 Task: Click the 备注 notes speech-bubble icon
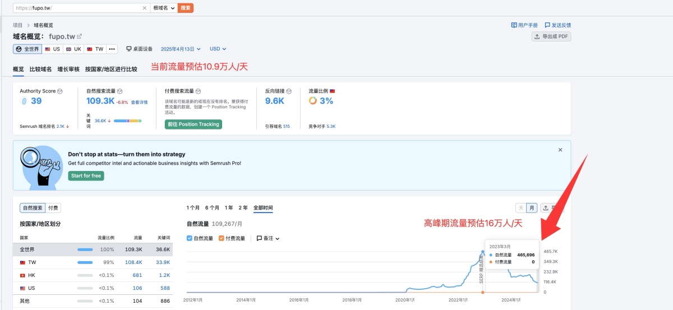tap(259, 238)
